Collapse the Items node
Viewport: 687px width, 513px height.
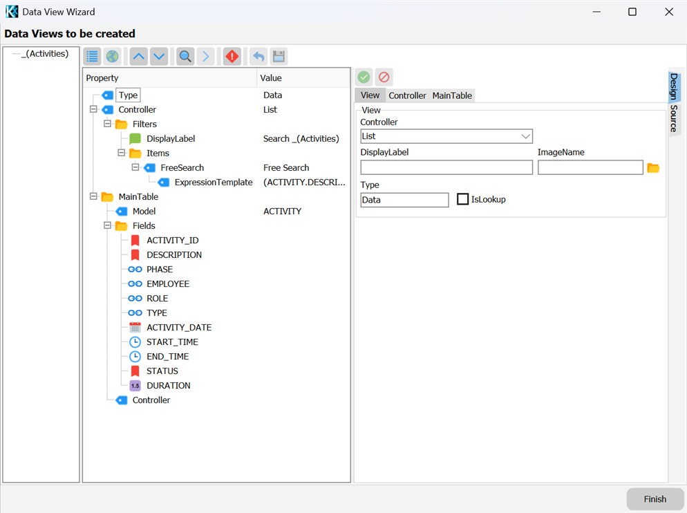pos(122,153)
